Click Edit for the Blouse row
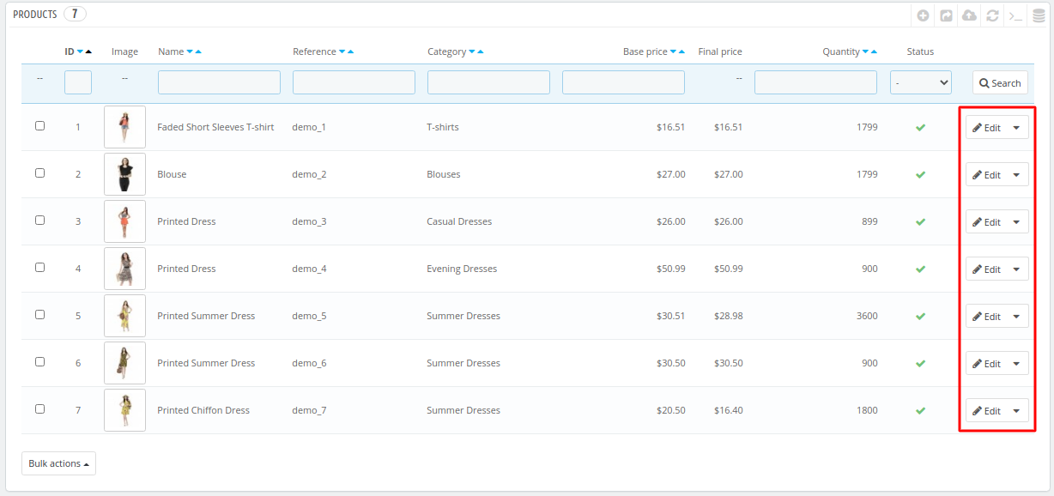 (986, 174)
